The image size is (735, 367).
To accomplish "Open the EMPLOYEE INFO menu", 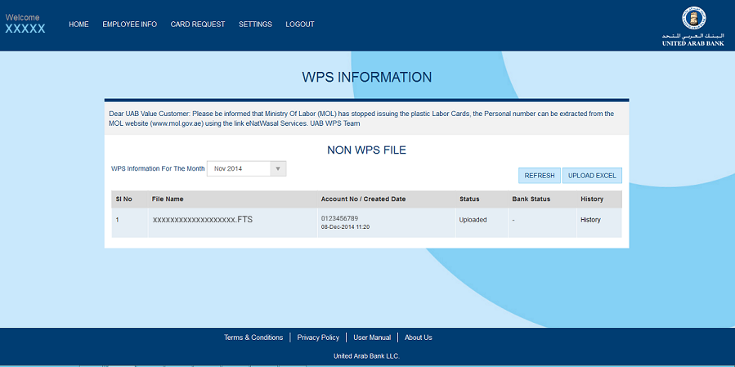I will [x=129, y=25].
